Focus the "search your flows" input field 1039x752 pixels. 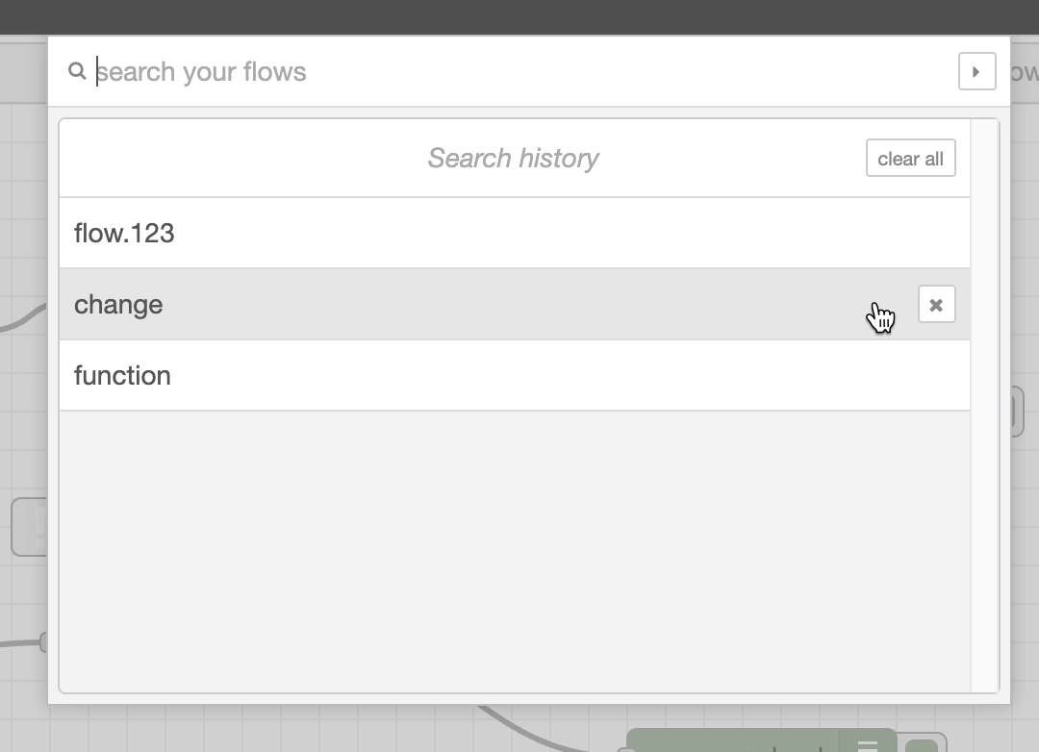[522, 71]
